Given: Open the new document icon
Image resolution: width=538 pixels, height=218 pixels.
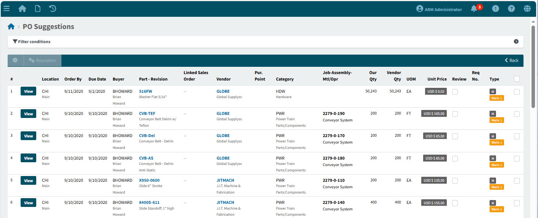Looking at the screenshot, I should (x=38, y=8).
